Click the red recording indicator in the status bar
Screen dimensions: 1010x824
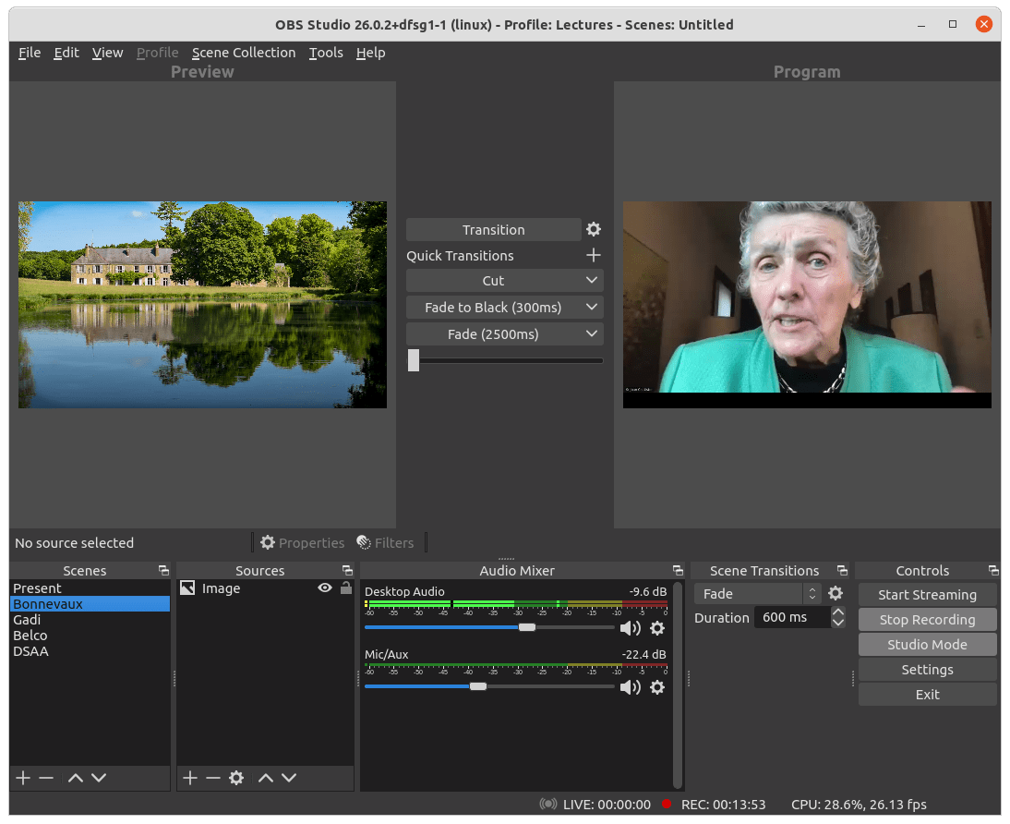point(667,804)
